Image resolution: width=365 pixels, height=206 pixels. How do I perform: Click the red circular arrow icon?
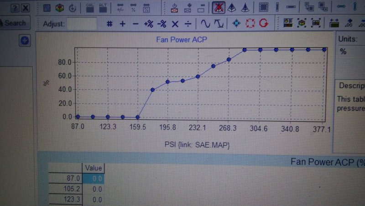pyautogui.click(x=263, y=23)
